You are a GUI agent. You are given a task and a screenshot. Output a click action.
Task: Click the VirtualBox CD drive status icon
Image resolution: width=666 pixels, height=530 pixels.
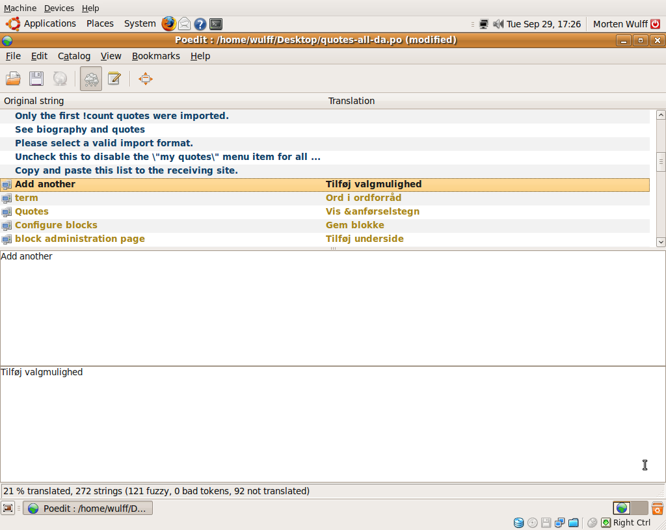pyautogui.click(x=532, y=522)
